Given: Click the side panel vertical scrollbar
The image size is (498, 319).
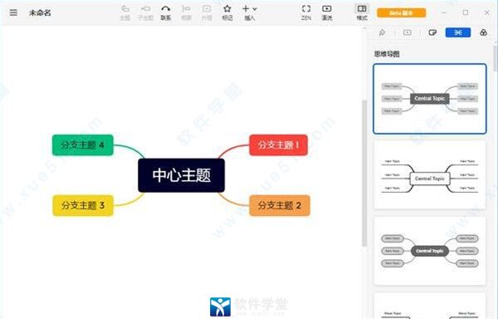Looking at the screenshot, I should click(496, 59).
